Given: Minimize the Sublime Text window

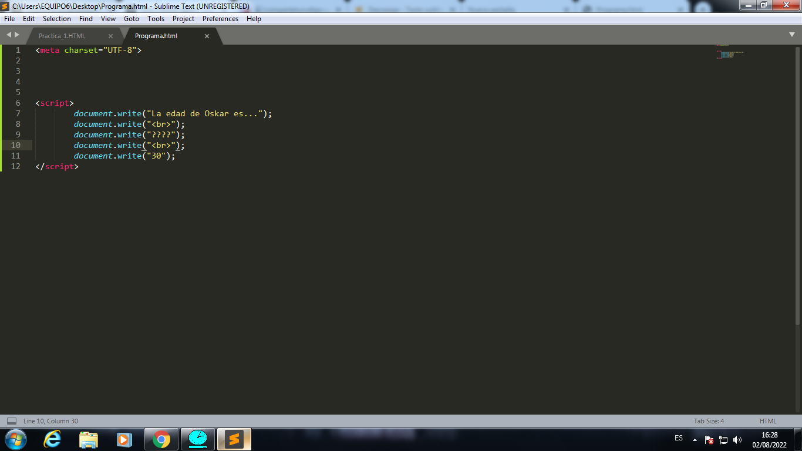Looking at the screenshot, I should pyautogui.click(x=748, y=5).
